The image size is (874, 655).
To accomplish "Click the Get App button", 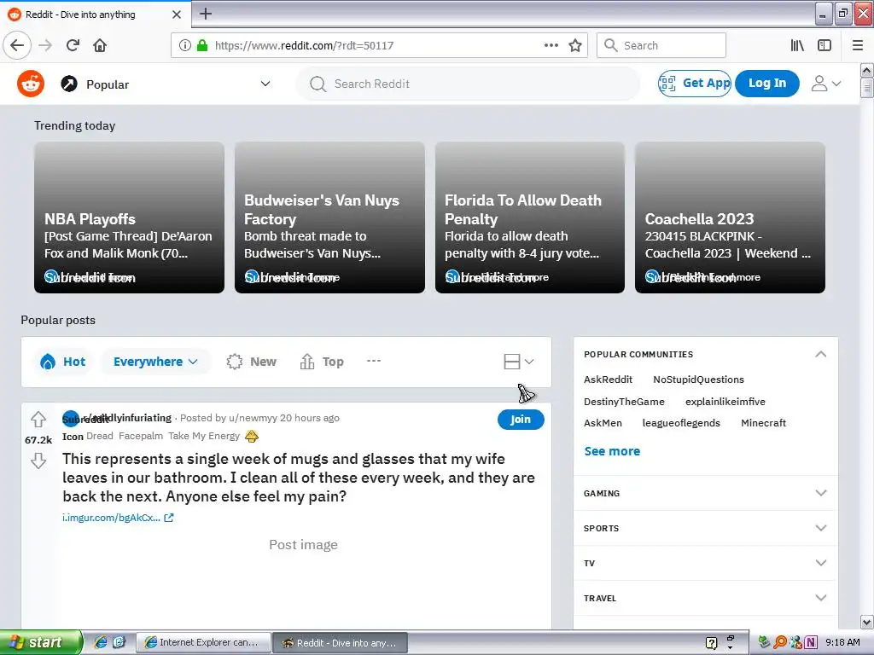I will coord(695,84).
